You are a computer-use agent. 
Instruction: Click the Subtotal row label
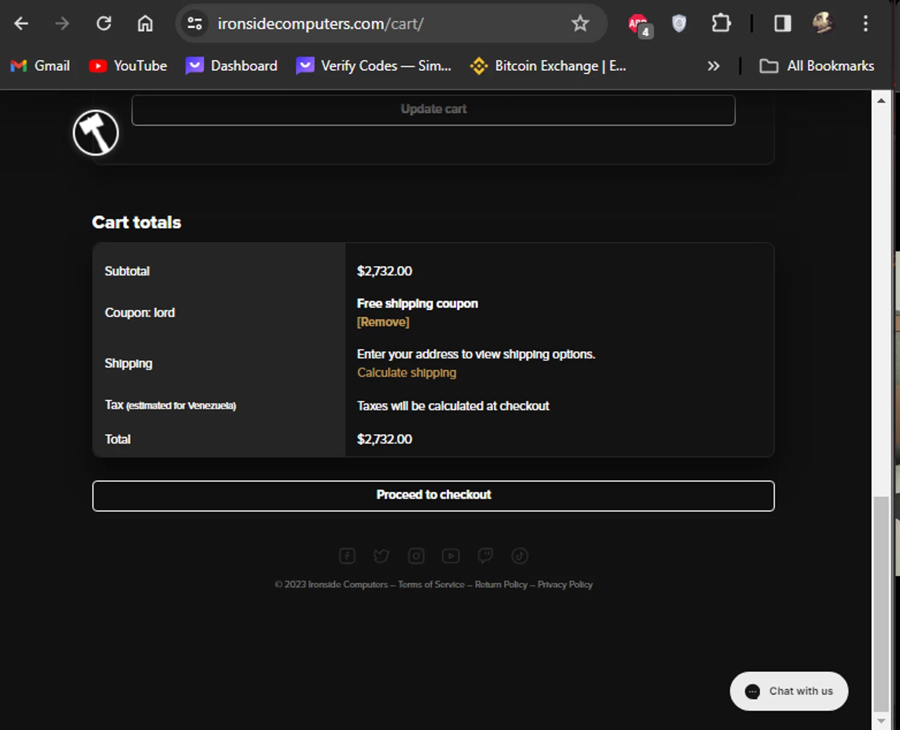(x=127, y=271)
